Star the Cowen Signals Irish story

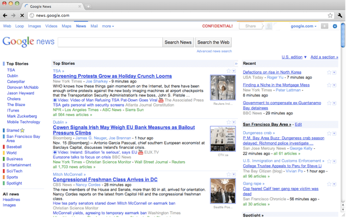coord(229,122)
